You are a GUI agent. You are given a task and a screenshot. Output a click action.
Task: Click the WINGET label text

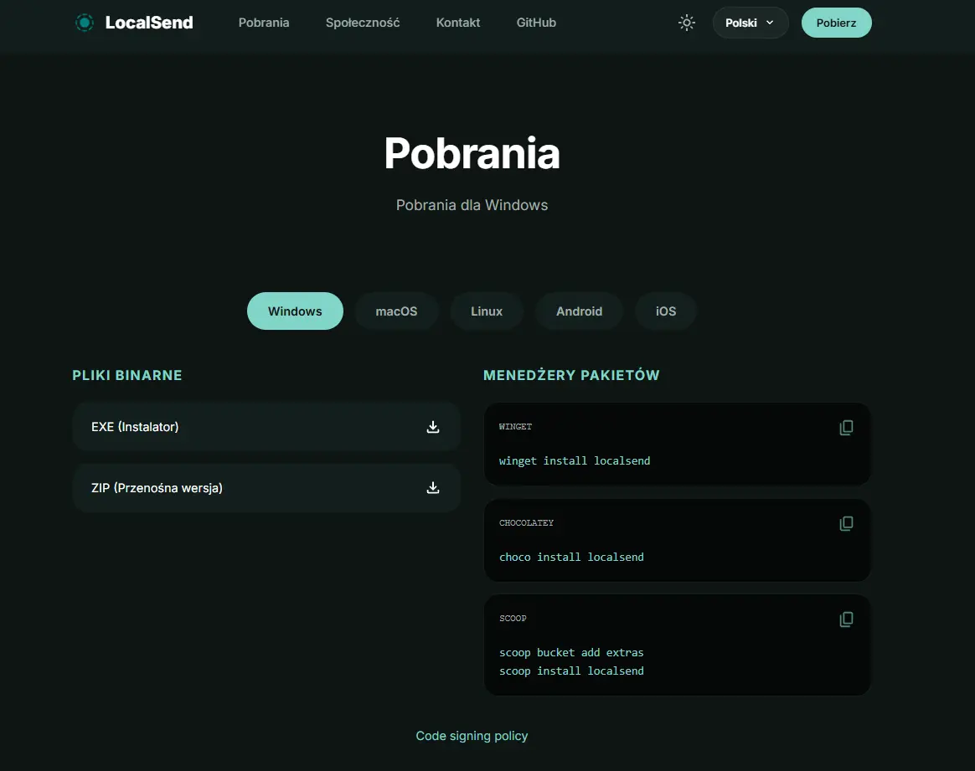pyautogui.click(x=515, y=427)
